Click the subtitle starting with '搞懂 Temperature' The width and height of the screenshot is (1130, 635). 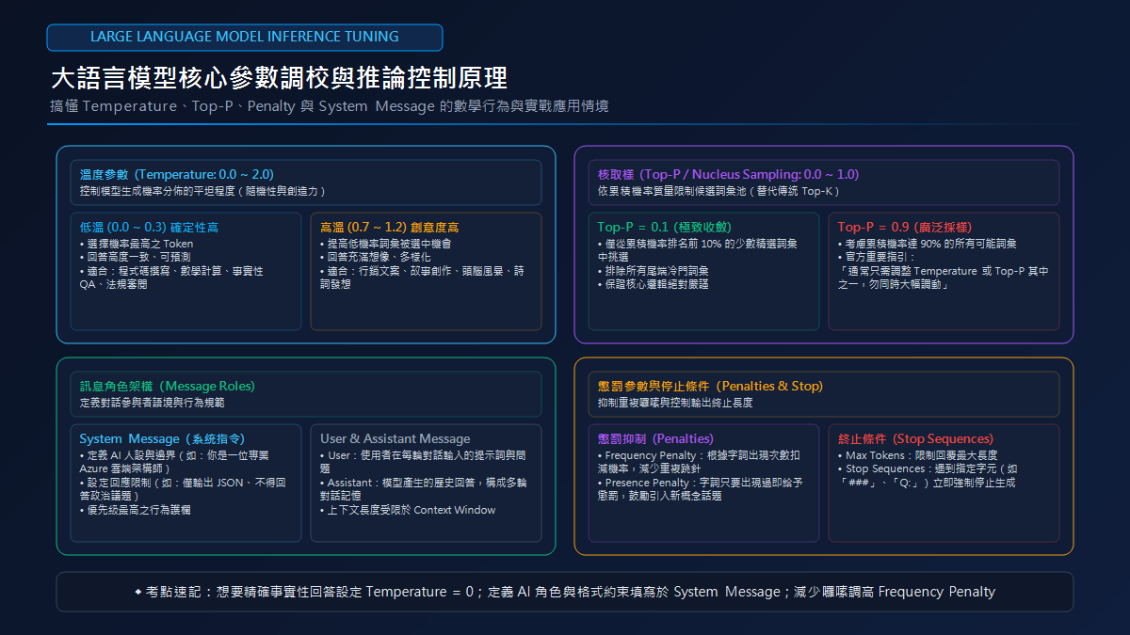pyautogui.click(x=330, y=106)
